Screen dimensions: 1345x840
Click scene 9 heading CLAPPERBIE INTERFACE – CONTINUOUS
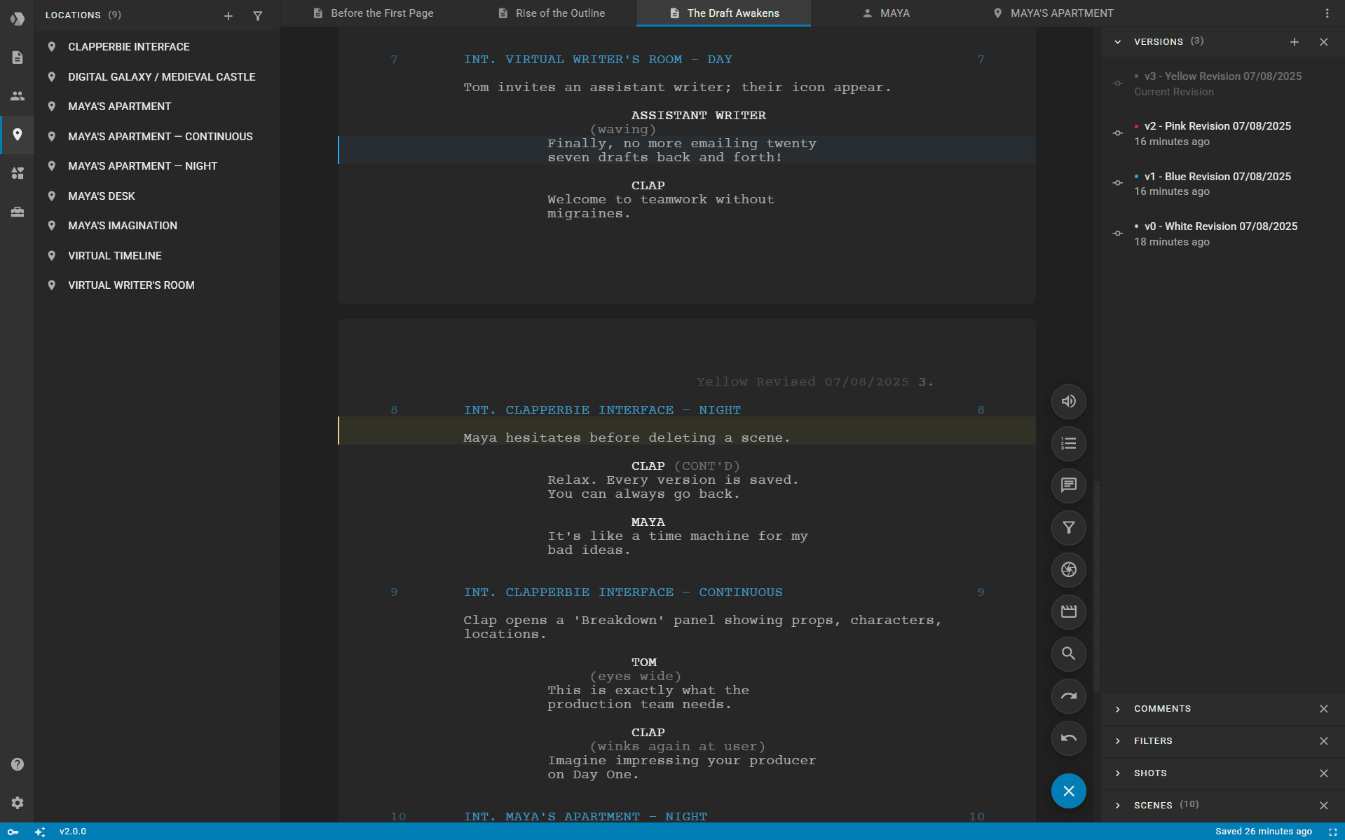tap(623, 592)
